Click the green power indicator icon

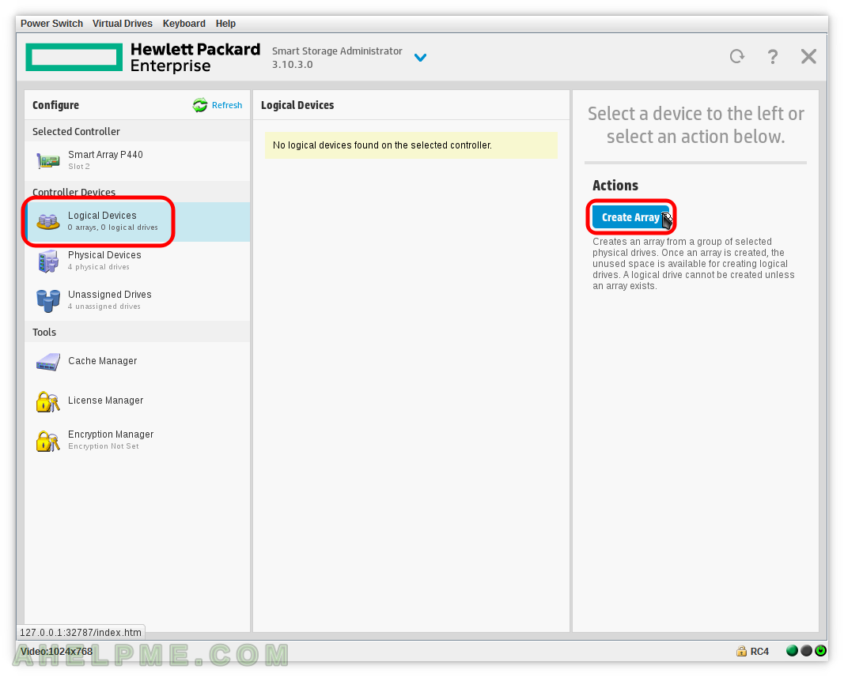pos(820,651)
